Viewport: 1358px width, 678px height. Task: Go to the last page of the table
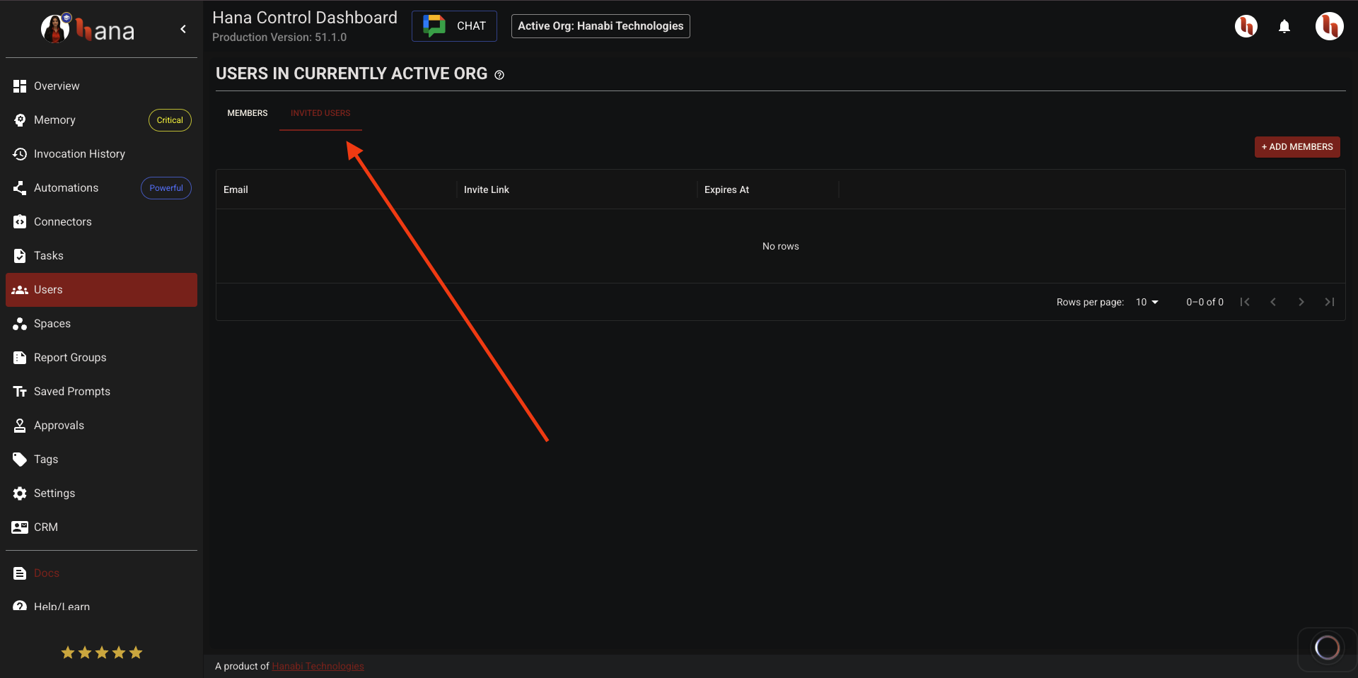1330,302
